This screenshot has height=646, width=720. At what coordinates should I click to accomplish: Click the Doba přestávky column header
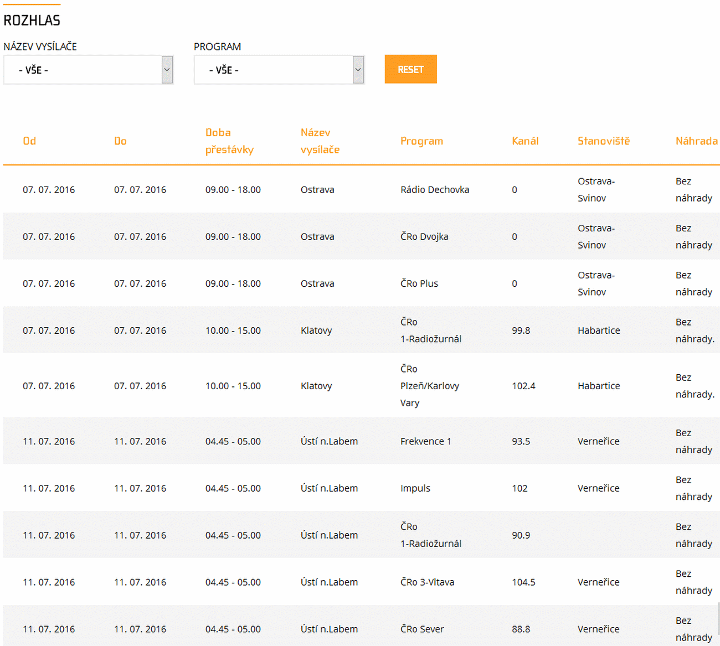point(229,141)
